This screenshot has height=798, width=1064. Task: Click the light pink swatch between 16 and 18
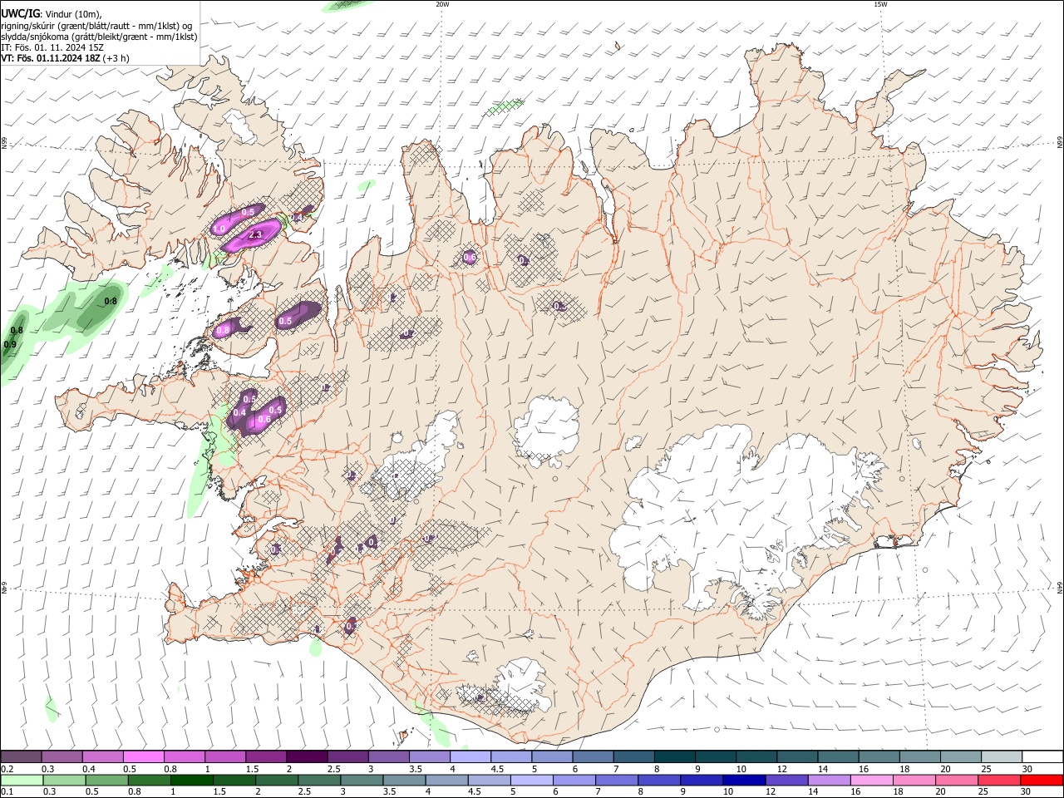point(872,780)
